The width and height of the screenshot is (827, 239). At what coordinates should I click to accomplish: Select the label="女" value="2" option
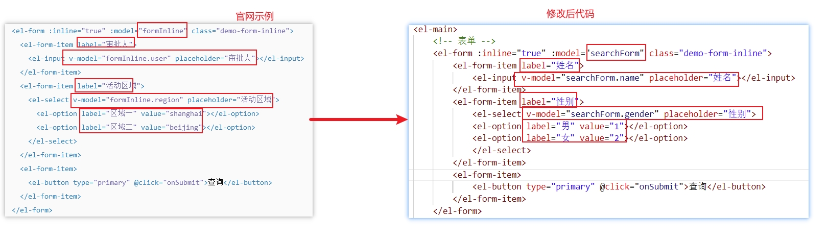click(x=575, y=138)
